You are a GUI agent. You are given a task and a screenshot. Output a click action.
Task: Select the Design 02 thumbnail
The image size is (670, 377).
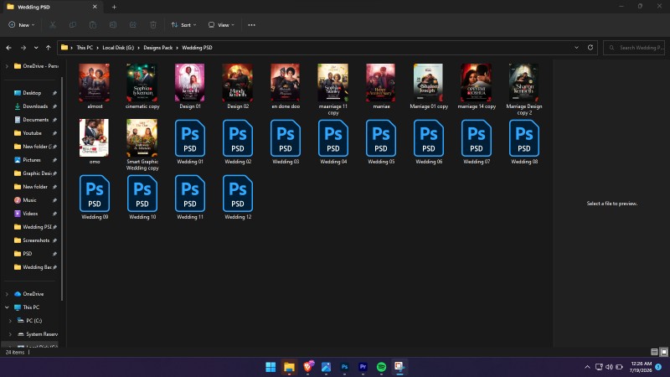238,83
